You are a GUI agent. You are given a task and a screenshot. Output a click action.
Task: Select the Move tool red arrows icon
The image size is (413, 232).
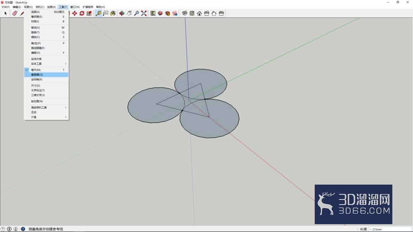tap(74, 13)
